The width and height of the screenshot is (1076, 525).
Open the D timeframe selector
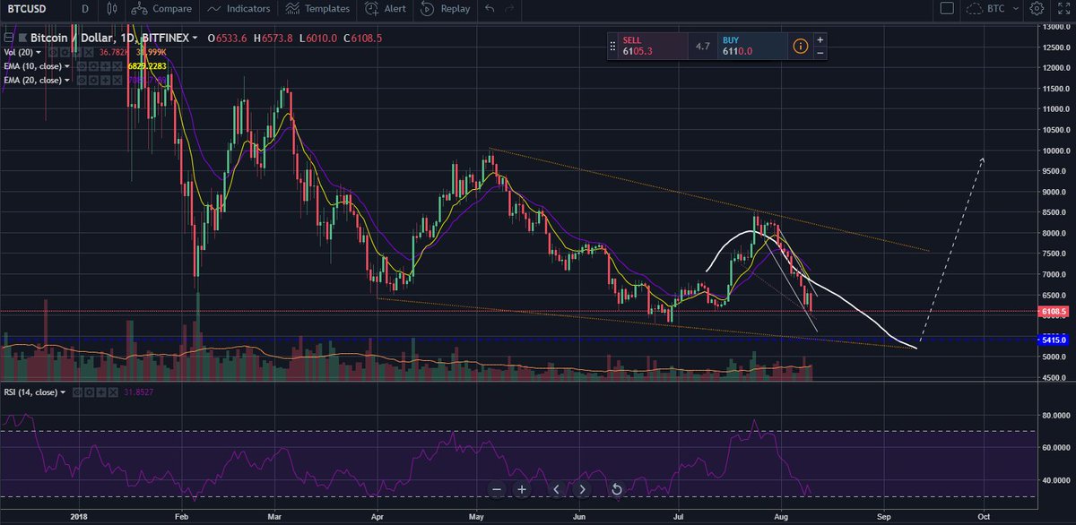83,10
